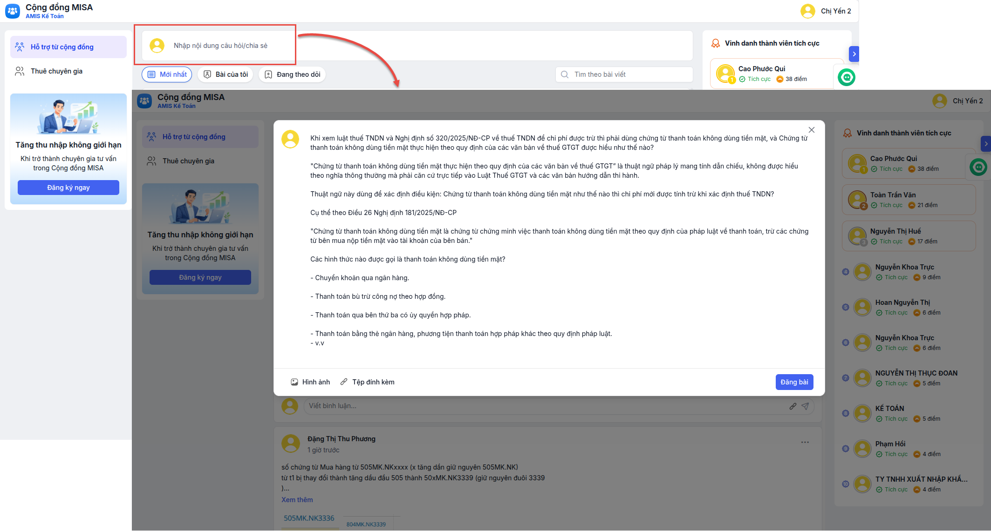
Task: Select the Mới nhất tab
Action: point(167,74)
